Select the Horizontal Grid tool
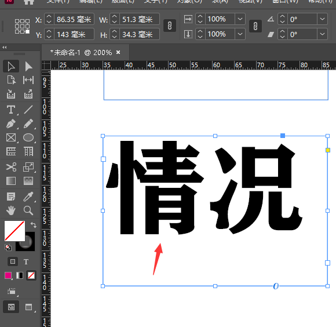 coord(11,151)
